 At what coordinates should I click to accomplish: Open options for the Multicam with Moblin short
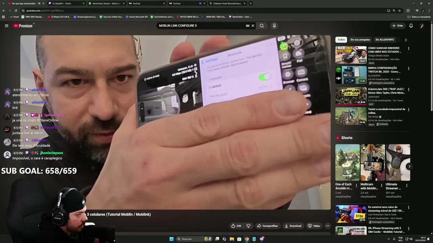click(382, 185)
